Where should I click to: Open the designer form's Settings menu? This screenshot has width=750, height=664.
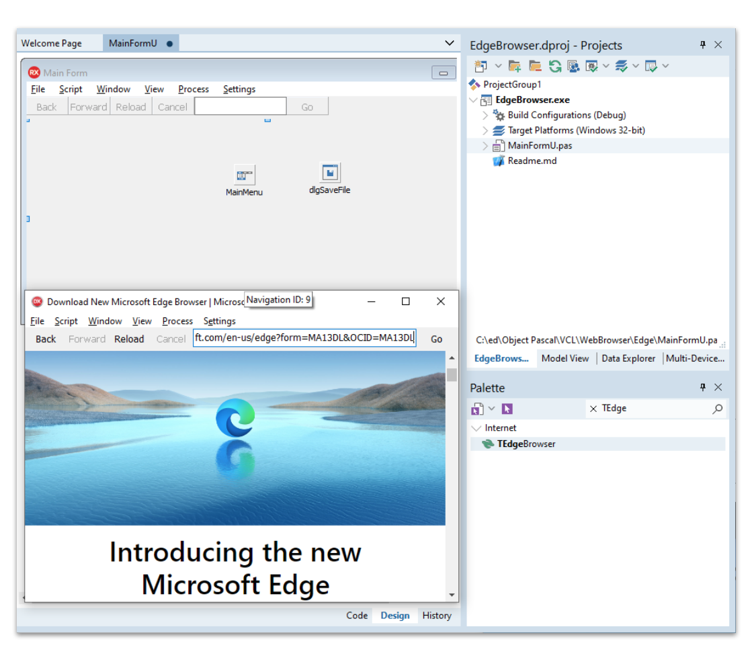point(239,89)
